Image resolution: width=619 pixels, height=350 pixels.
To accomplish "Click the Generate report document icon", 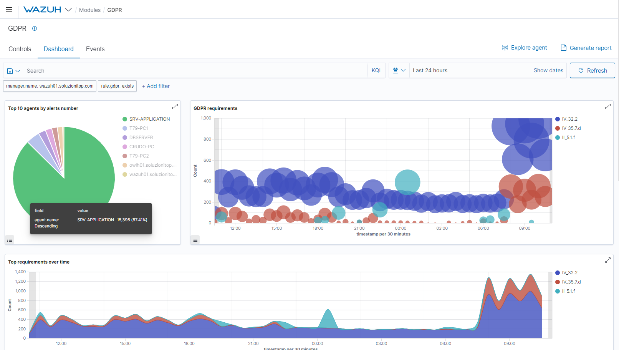I will pyautogui.click(x=564, y=48).
